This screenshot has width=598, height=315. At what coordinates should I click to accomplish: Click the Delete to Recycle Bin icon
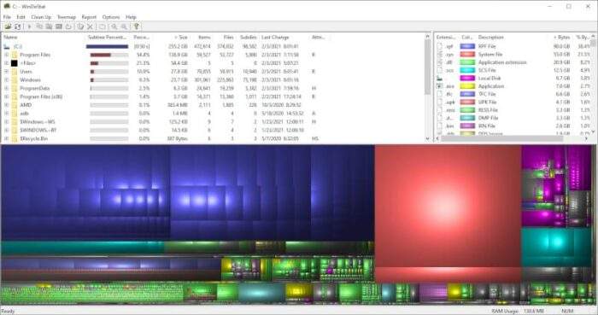pyautogui.click(x=80, y=26)
